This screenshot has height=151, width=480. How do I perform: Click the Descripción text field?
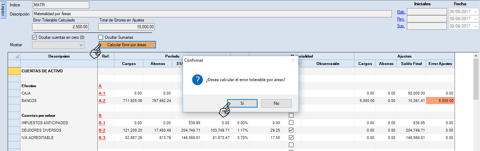coord(212,14)
